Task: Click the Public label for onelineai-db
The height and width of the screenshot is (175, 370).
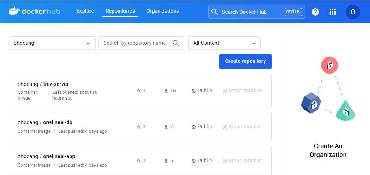Action: pyautogui.click(x=205, y=127)
